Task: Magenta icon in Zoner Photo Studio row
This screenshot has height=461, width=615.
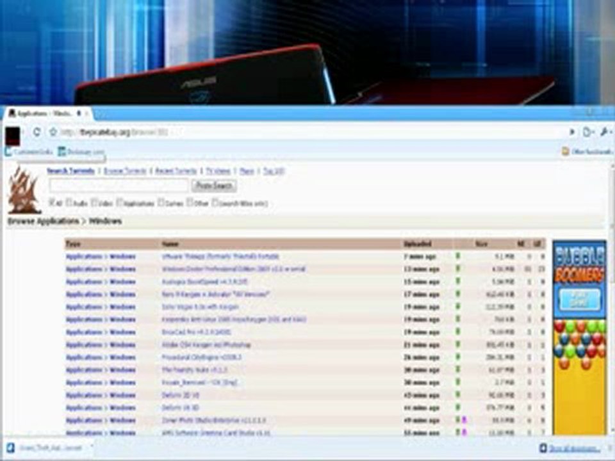Action: click(464, 420)
